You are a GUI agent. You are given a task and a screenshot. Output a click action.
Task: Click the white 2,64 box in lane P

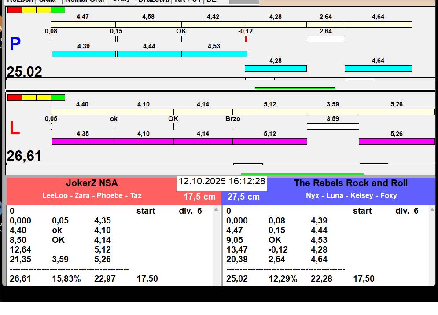326,39
